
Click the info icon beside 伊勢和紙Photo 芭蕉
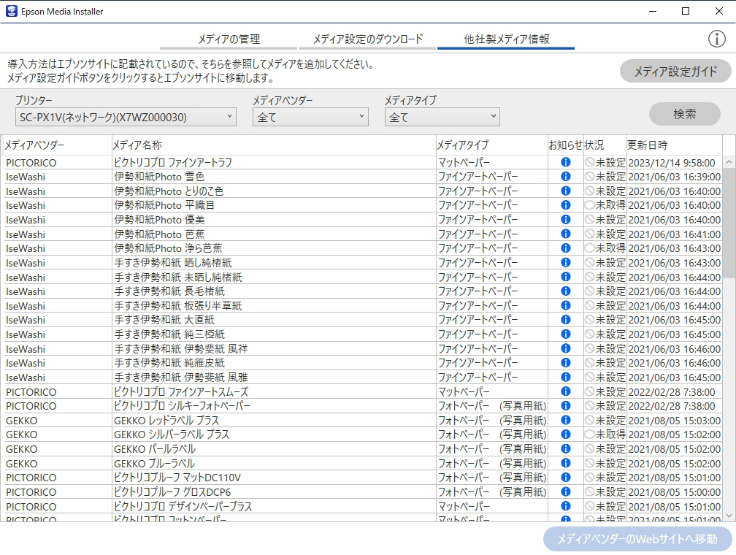click(565, 234)
